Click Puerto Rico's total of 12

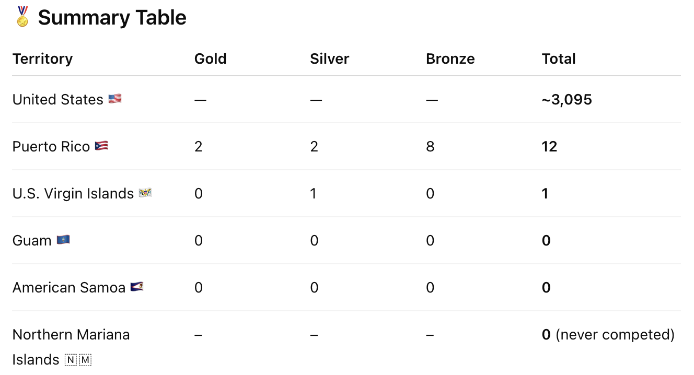coord(550,146)
